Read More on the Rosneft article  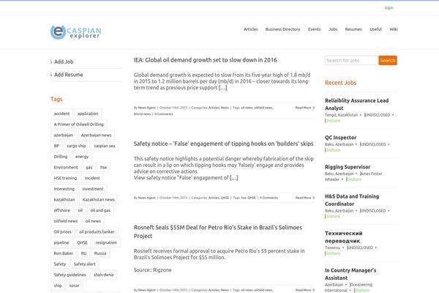click(305, 290)
